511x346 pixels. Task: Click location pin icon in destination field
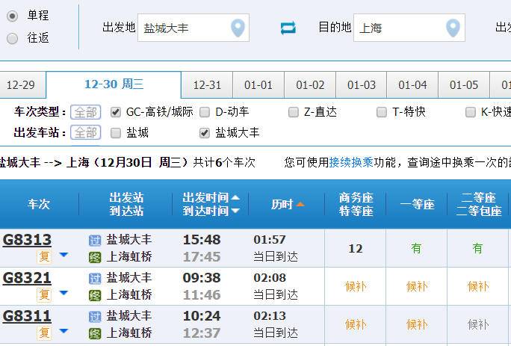click(x=453, y=28)
